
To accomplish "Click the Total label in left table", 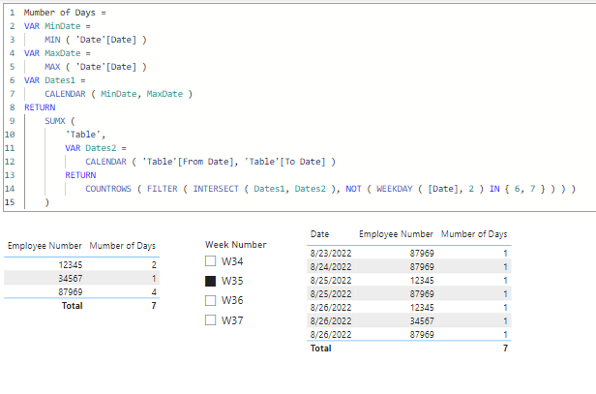I will [73, 305].
